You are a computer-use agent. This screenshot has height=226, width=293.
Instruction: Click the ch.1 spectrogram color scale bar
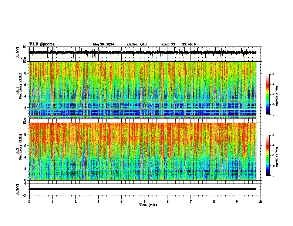tap(268, 95)
